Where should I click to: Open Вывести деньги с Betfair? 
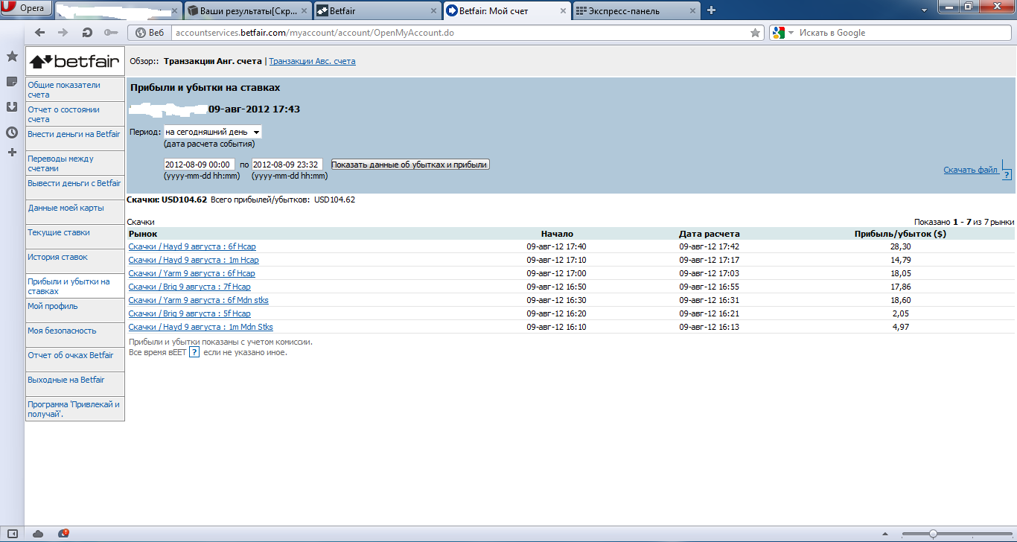point(74,188)
